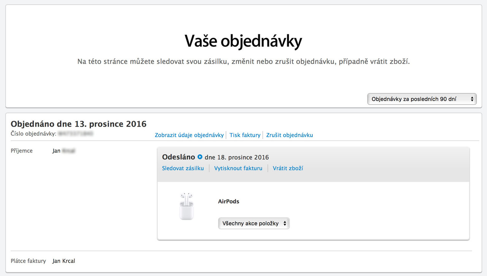Open the orders period dropdown (90 dní)
This screenshot has height=276, width=487.
pyautogui.click(x=422, y=99)
